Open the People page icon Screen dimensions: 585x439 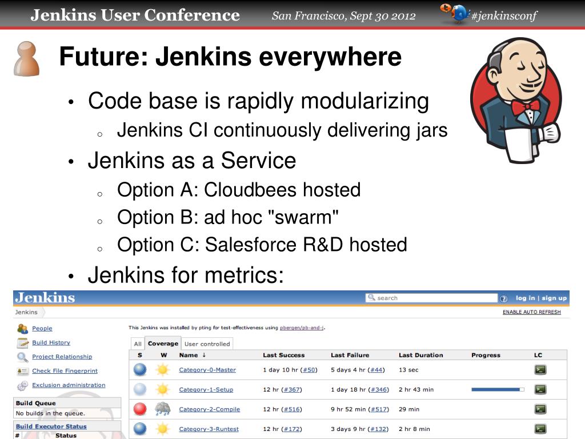[x=22, y=329]
